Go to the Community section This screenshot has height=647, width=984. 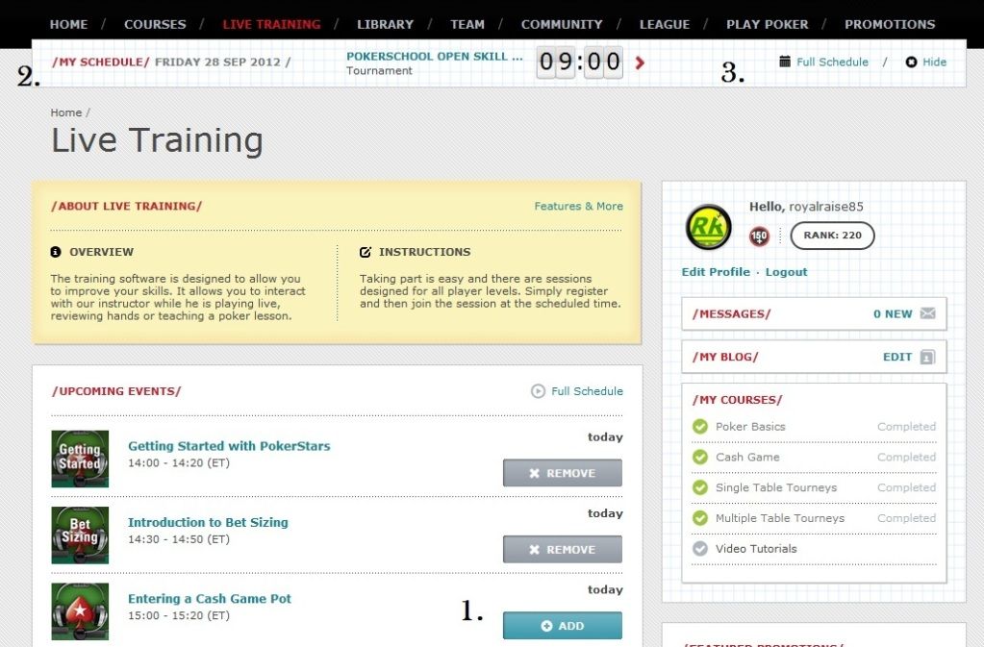click(562, 24)
